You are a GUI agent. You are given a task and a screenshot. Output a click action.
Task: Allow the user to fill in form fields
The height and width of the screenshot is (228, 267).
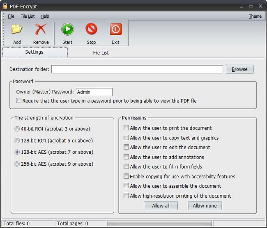click(126, 166)
